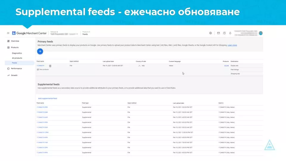Open Diagnostics under Products
Viewport: 286px width, 161px height.
pos(17,53)
